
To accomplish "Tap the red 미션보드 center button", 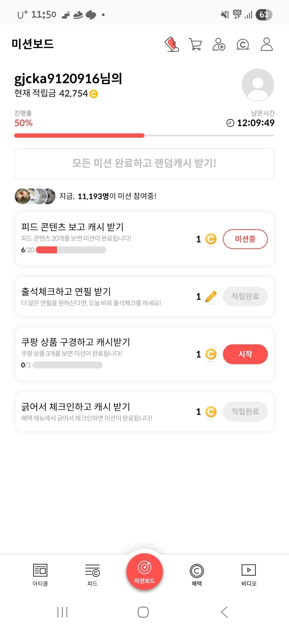I will pos(144,571).
